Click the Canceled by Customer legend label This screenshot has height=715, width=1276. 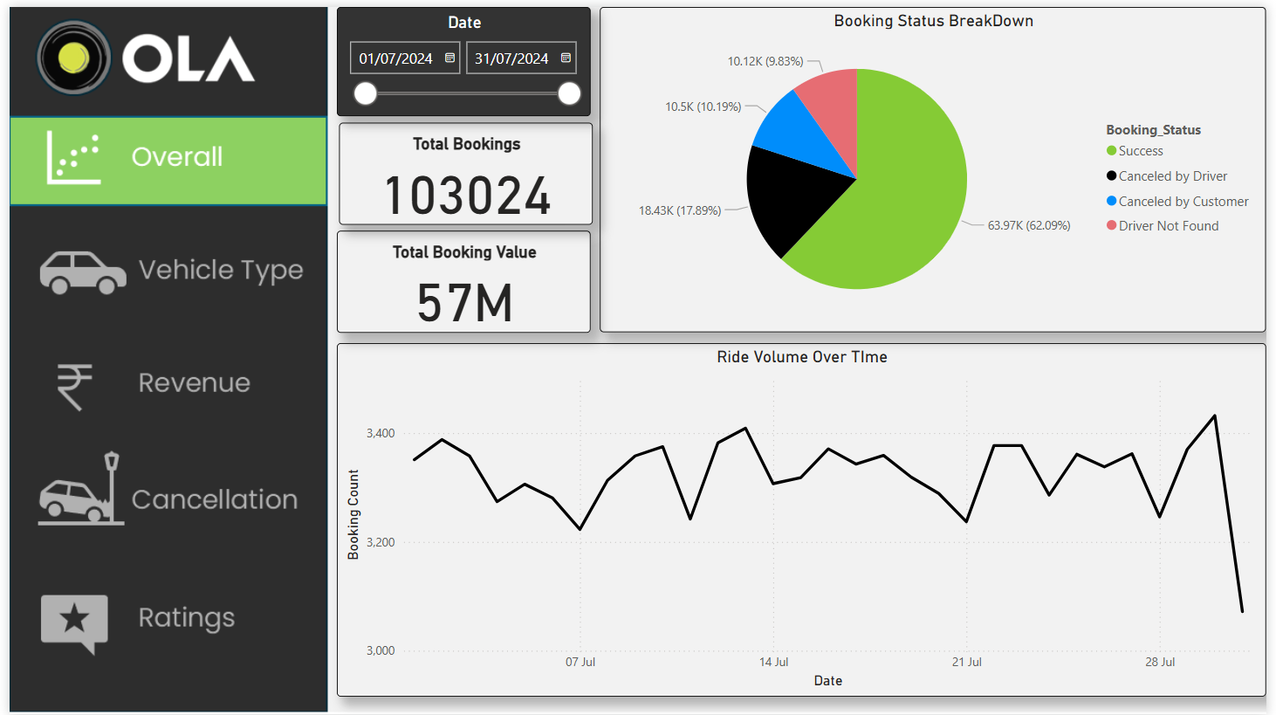tap(1183, 202)
